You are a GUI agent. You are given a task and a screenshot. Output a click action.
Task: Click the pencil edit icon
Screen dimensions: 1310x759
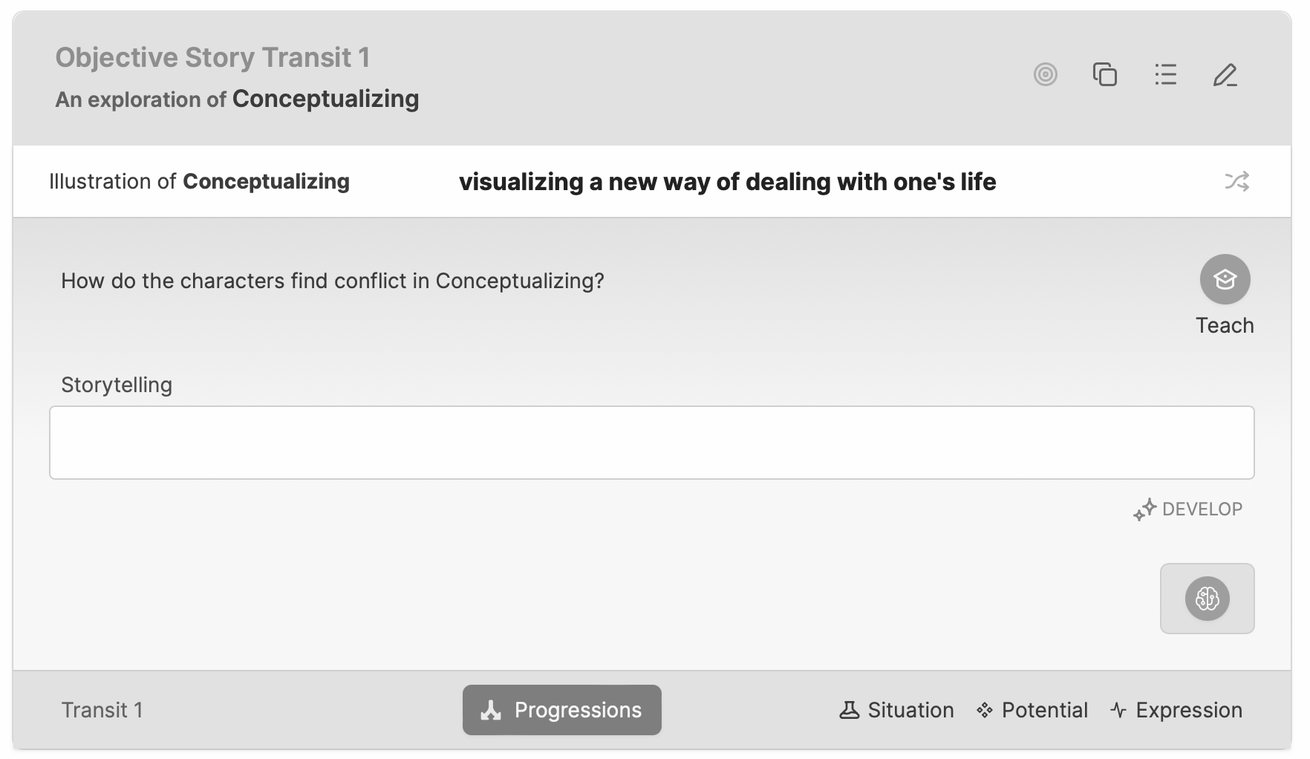point(1225,74)
